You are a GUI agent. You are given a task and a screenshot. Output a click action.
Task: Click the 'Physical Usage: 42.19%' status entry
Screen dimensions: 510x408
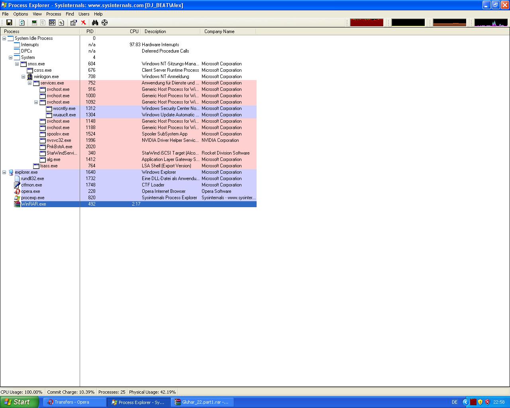(x=152, y=392)
